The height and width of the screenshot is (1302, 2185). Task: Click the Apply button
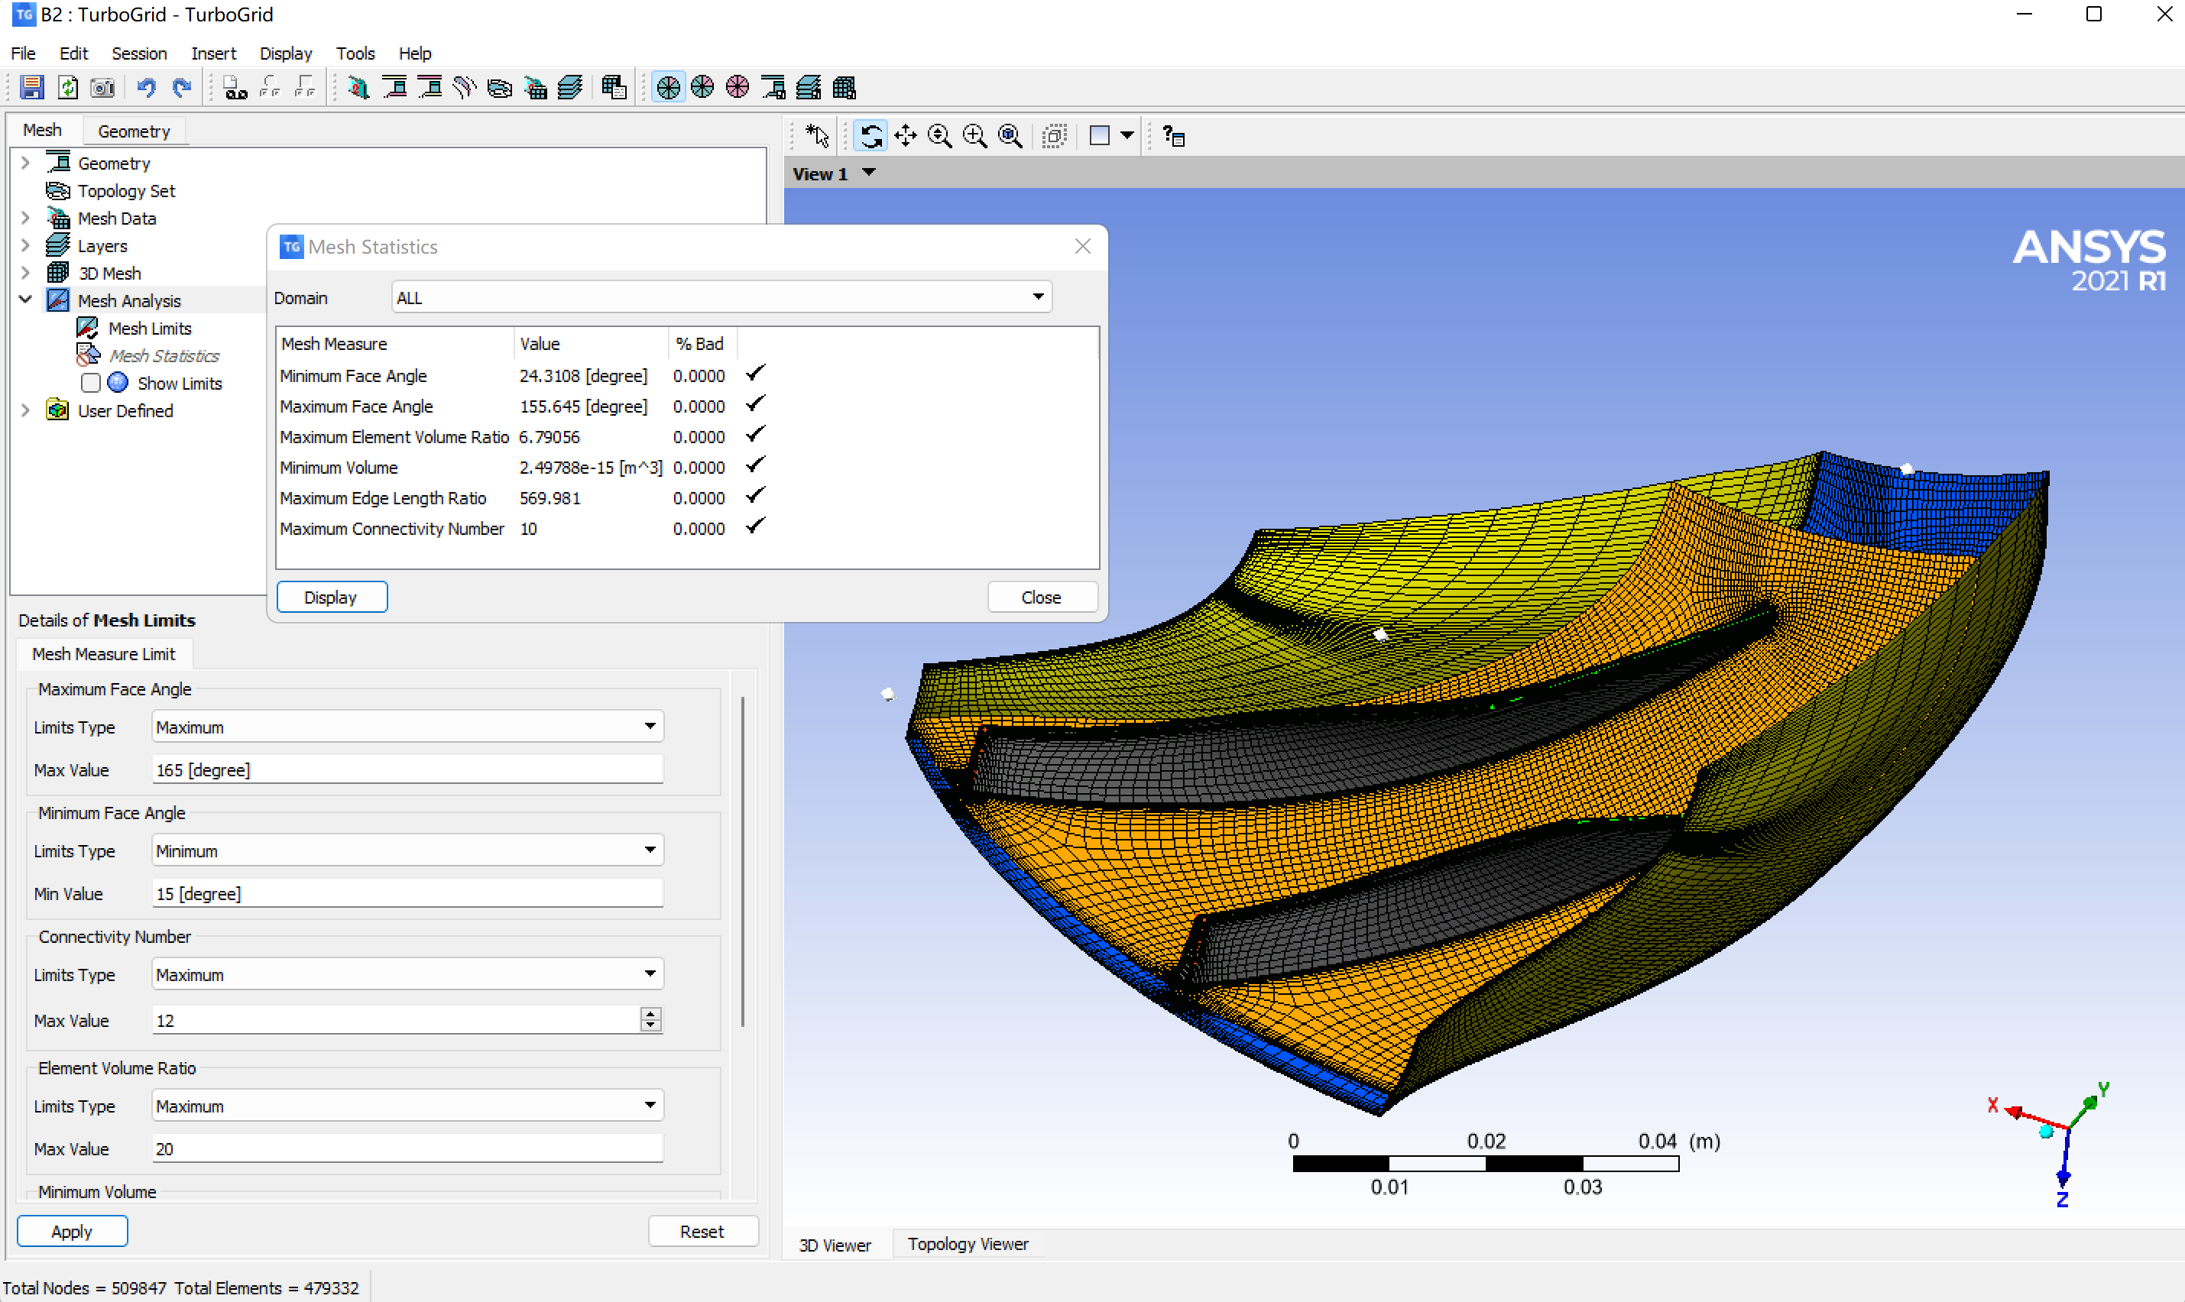[x=72, y=1231]
